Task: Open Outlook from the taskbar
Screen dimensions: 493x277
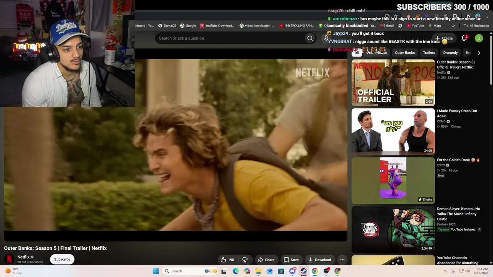Action: click(270, 271)
